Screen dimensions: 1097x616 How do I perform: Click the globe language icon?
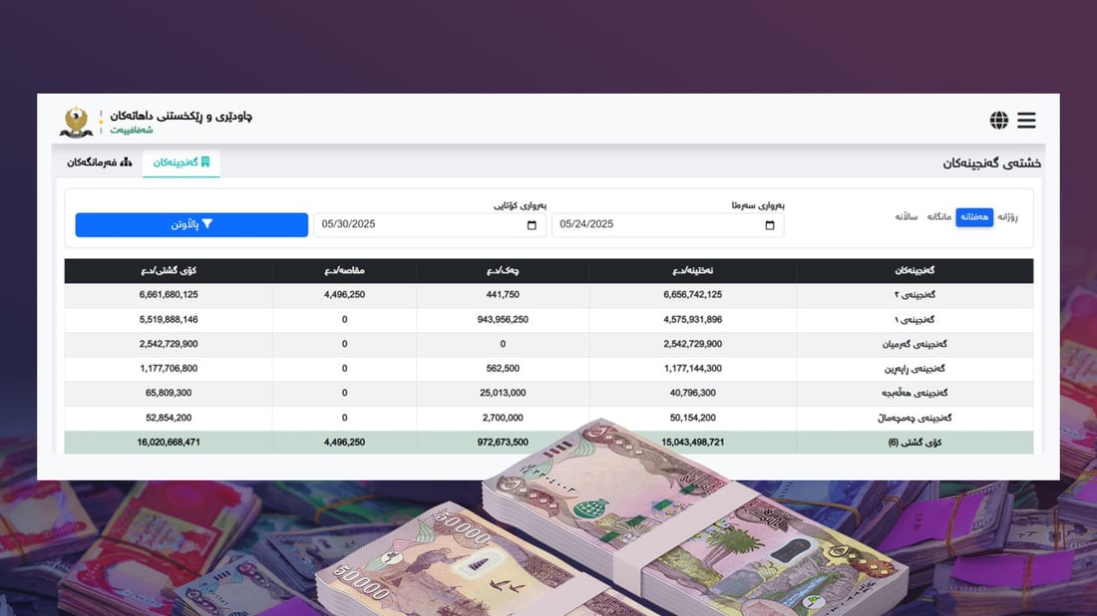point(998,121)
